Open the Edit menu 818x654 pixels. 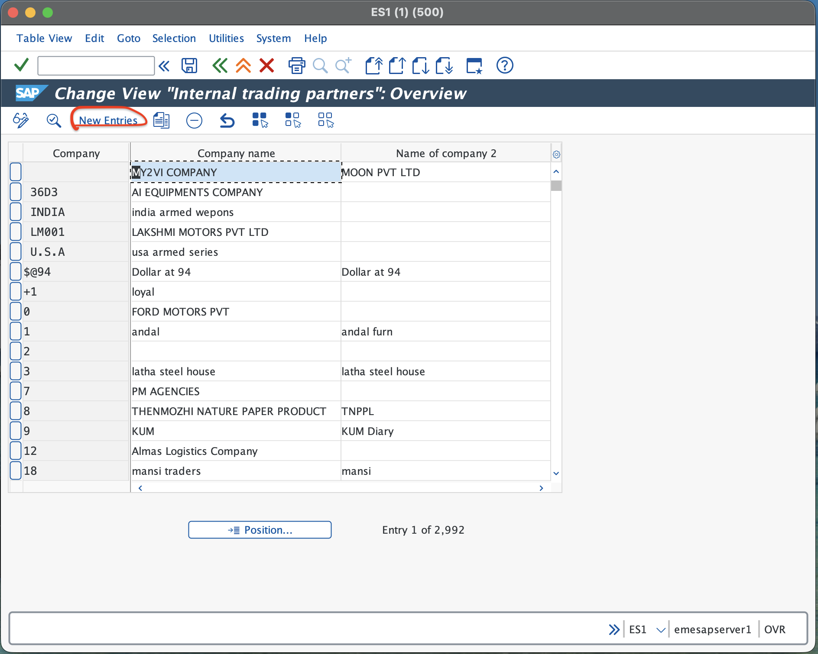[94, 38]
